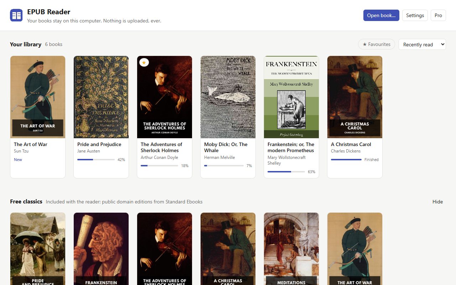This screenshot has width=456, height=285.
Task: Click the "Jane Austen" author name
Action: [89, 151]
